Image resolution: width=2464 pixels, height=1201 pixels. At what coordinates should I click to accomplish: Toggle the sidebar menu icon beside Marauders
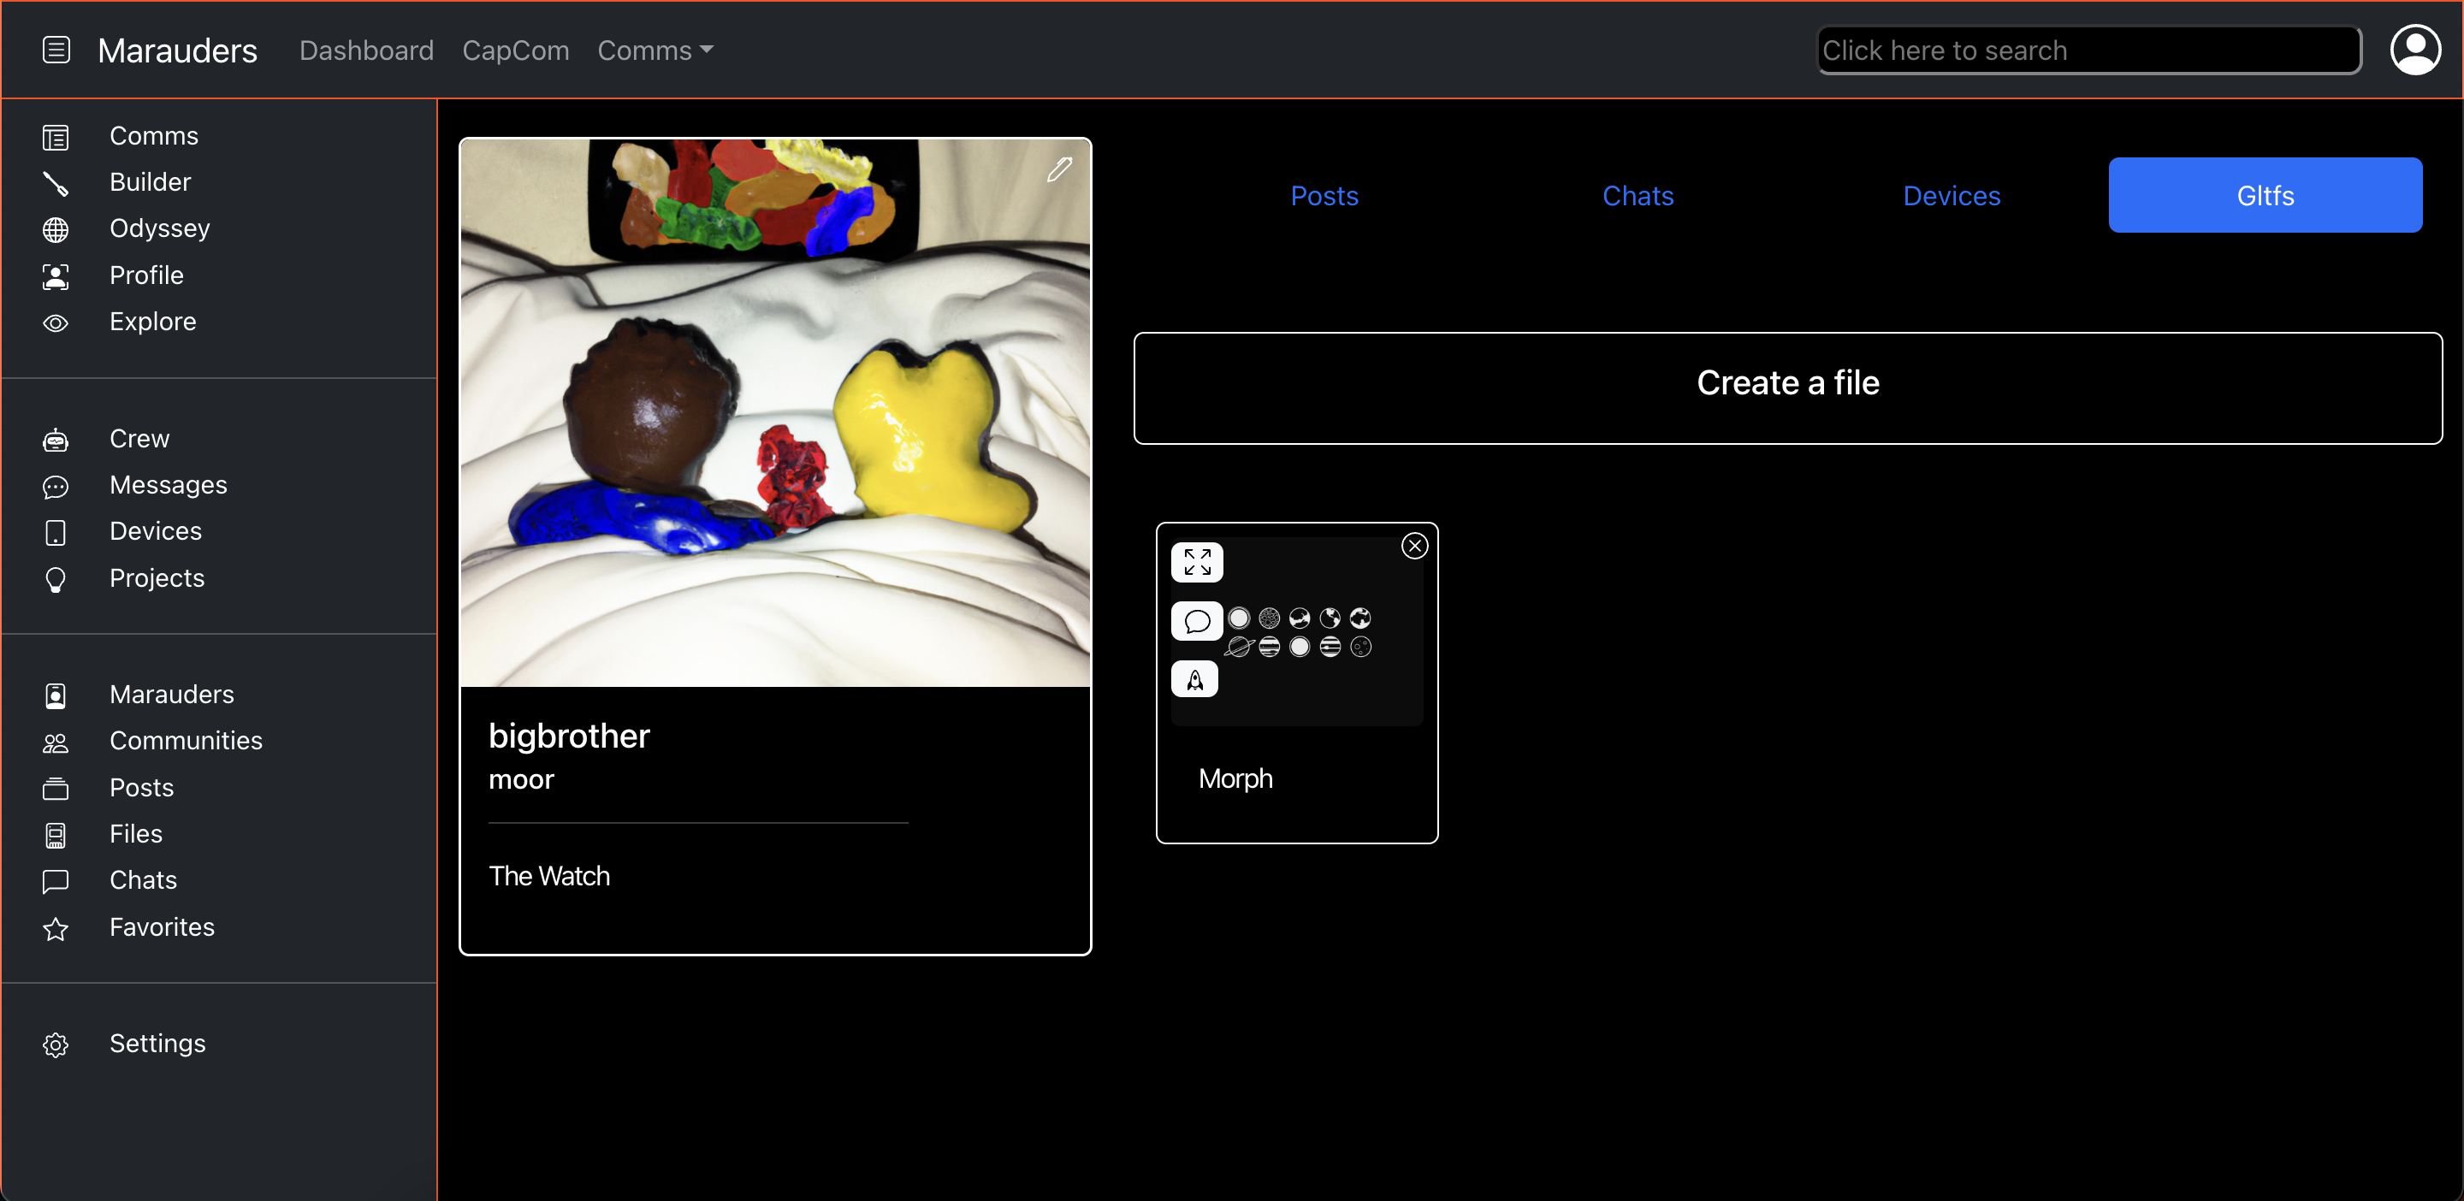coord(56,50)
